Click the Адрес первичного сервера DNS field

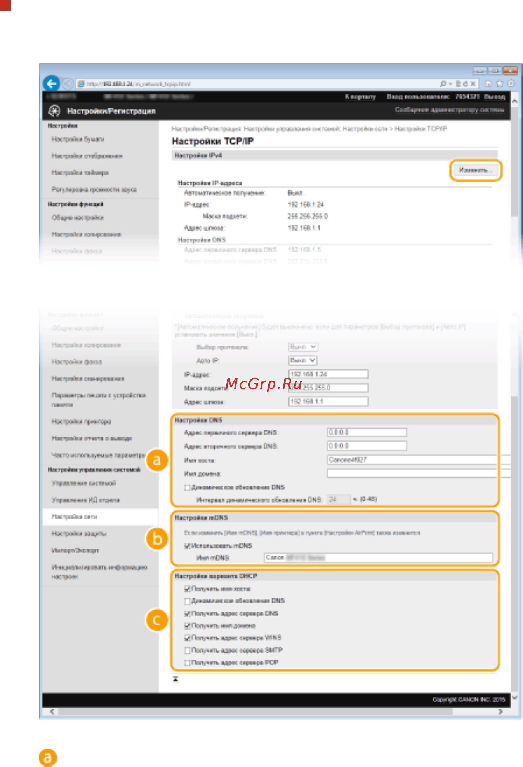click(367, 432)
